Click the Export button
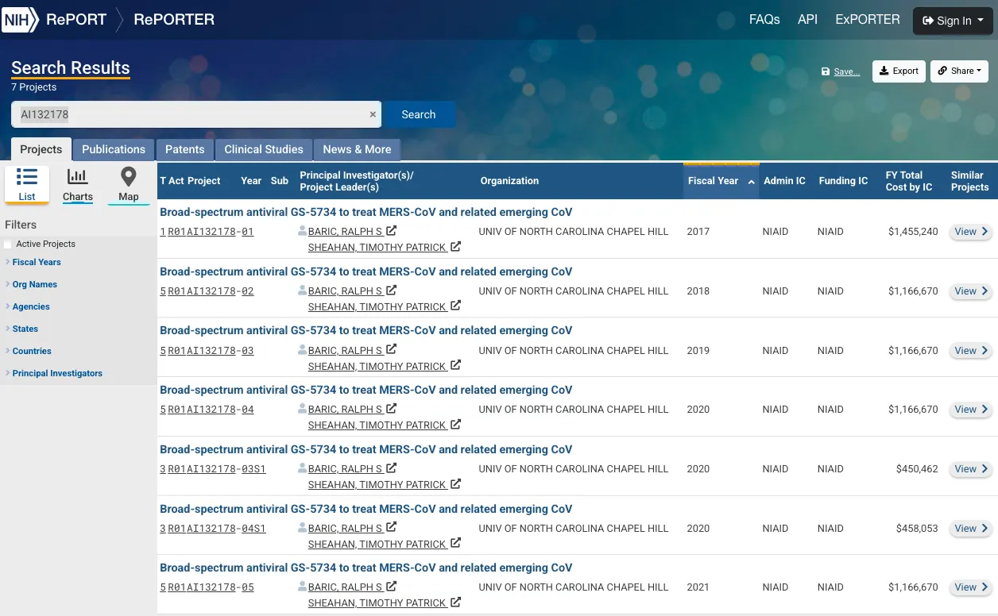Viewport: 998px width, 616px height. click(899, 71)
